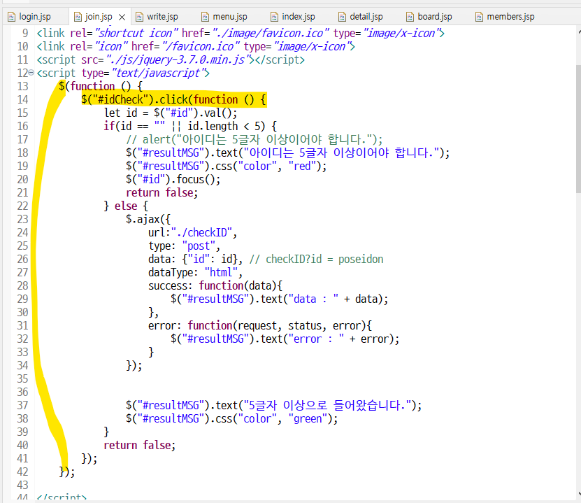
Task: Click line number 41 in the gutter
Action: coord(22,458)
